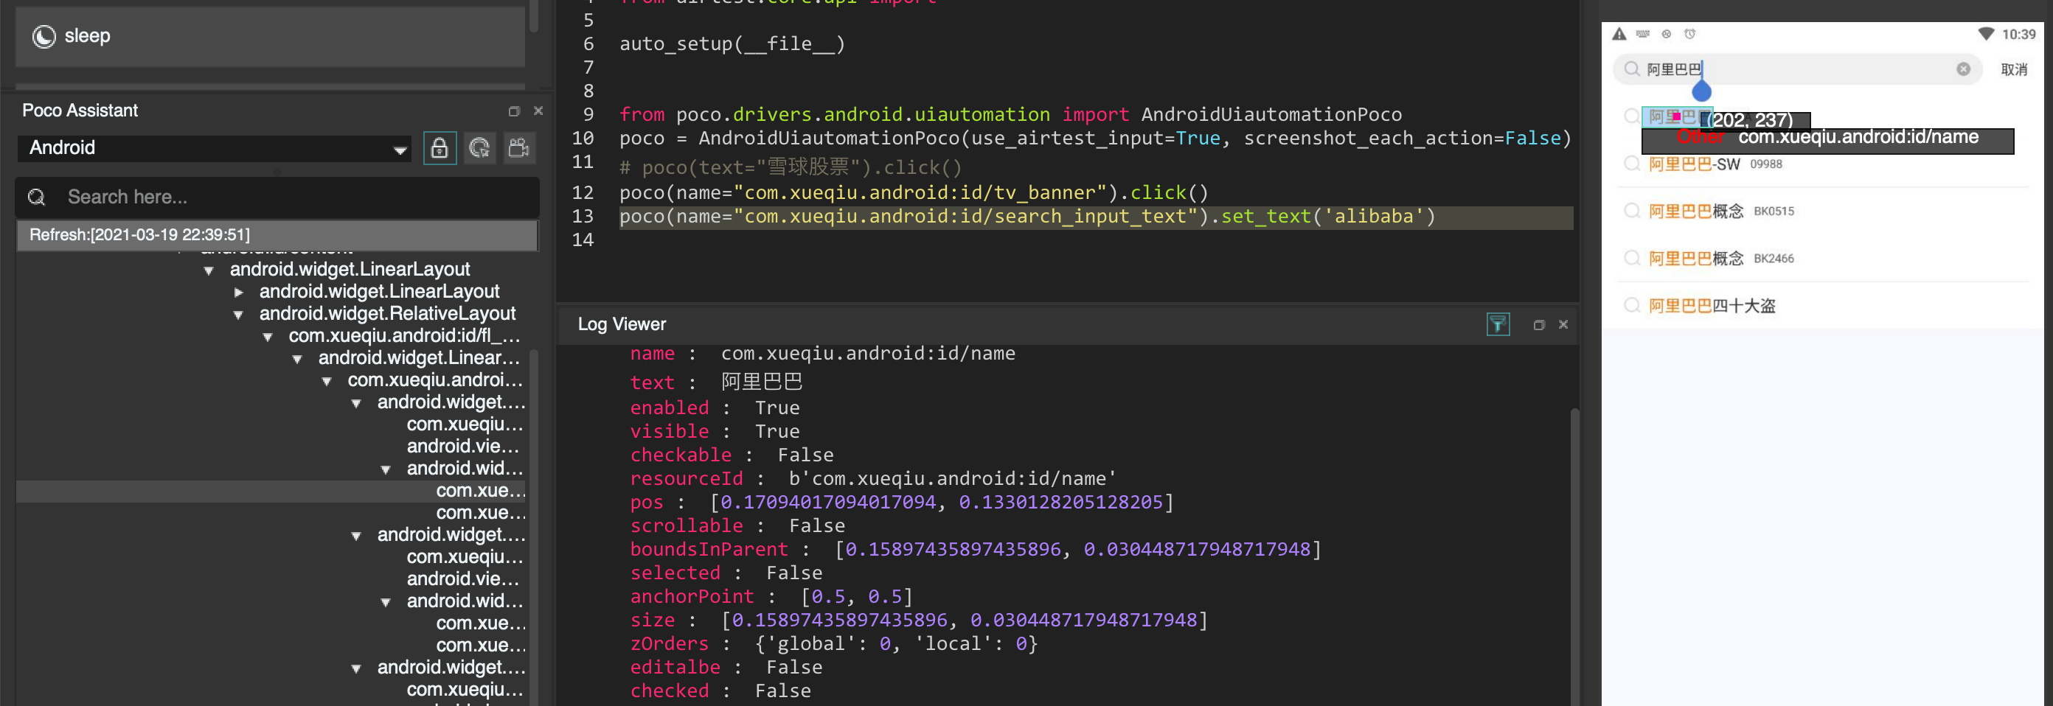Click the device keyboard status icon

(1642, 34)
